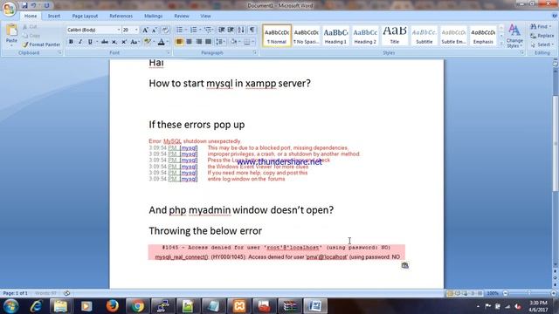Open the Windows Start menu
Image resolution: width=559 pixels, height=314 pixels.
[x=10, y=306]
